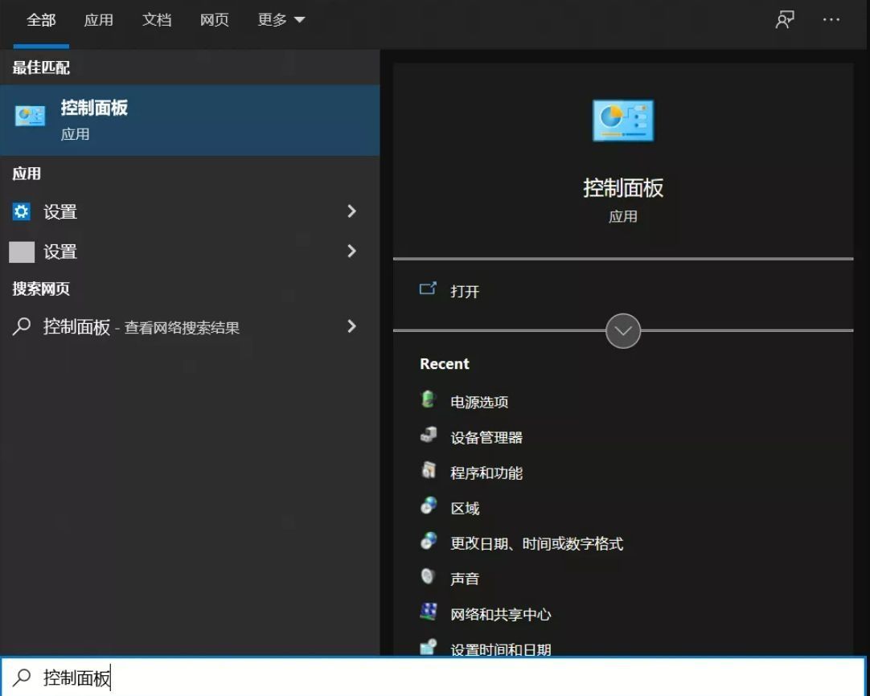Switch to the 文档 filter tab
This screenshot has height=696, width=870.
click(x=157, y=20)
